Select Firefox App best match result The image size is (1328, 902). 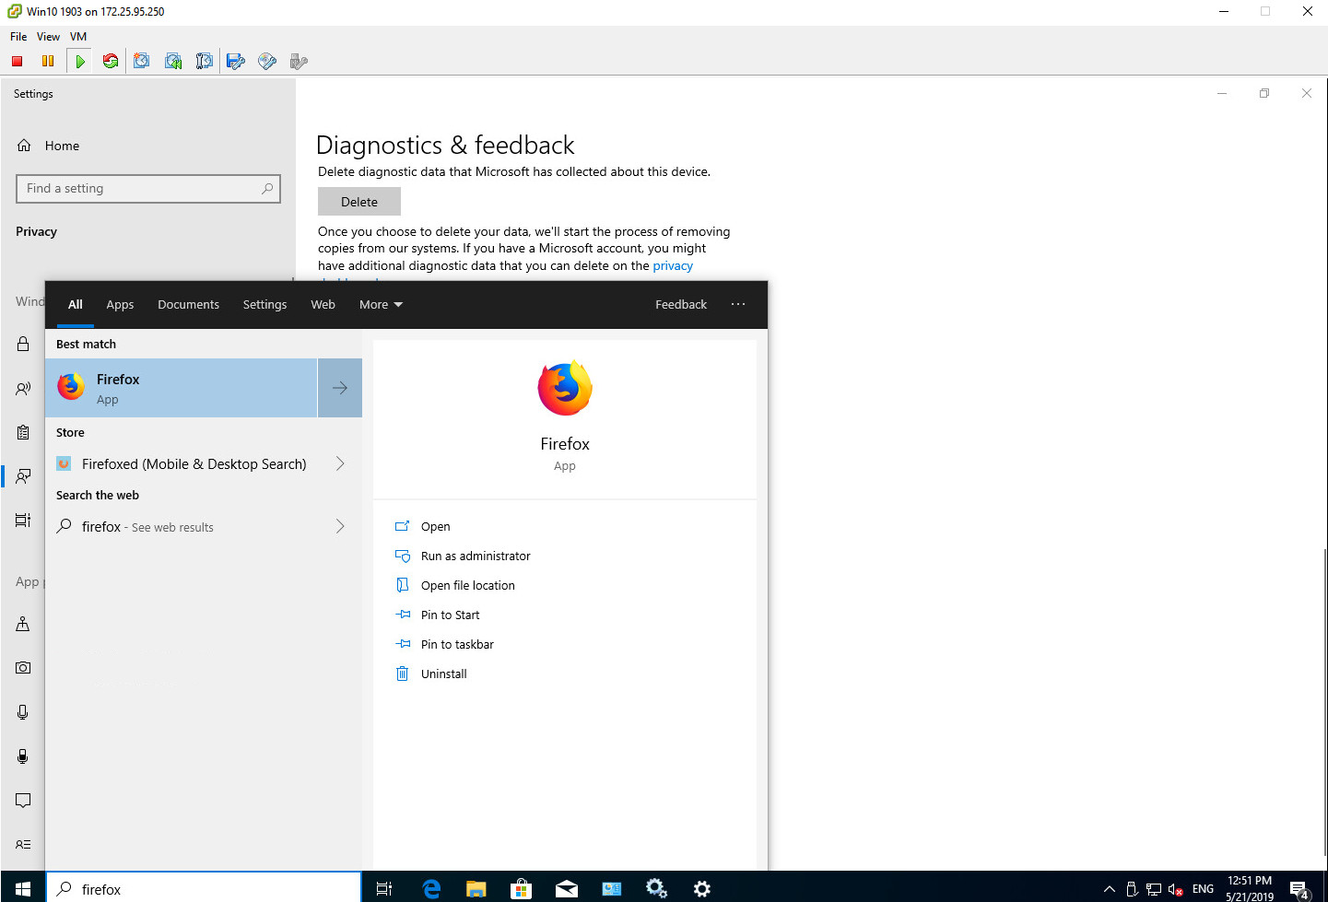182,388
